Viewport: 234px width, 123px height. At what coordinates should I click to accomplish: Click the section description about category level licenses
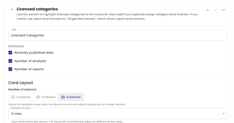click(107, 17)
